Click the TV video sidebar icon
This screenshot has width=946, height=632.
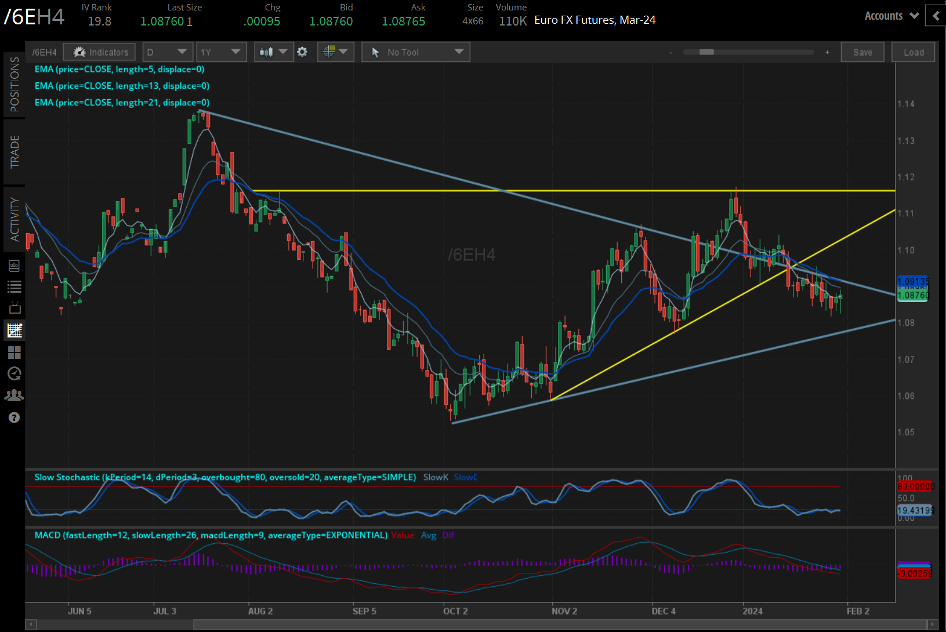[x=14, y=308]
